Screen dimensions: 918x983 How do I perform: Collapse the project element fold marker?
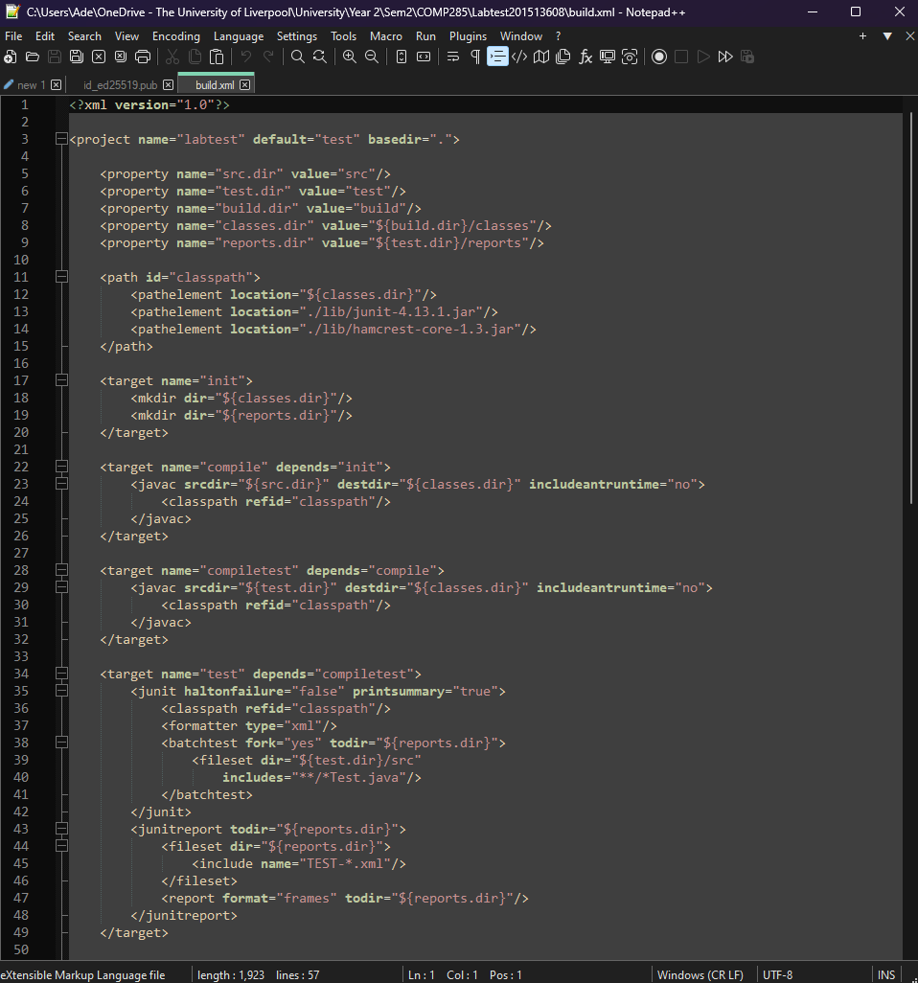[x=61, y=139]
